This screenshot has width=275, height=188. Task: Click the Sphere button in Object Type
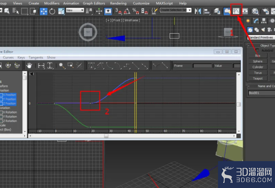[258, 61]
